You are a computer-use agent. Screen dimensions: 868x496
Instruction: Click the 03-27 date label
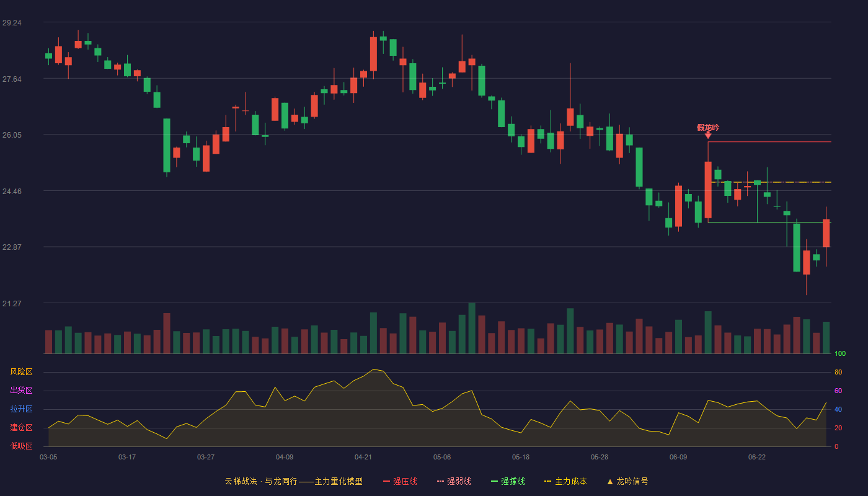206,457
